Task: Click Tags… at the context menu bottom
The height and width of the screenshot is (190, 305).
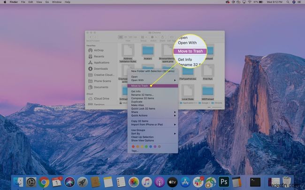Action: [135, 151]
